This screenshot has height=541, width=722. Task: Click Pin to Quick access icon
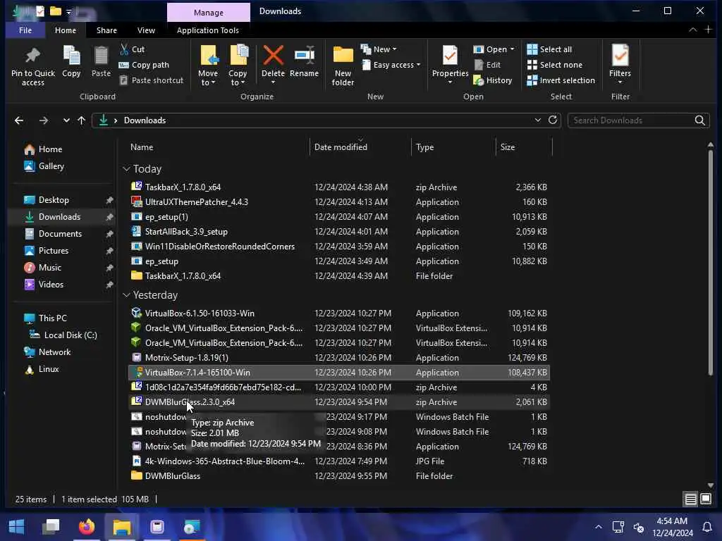click(32, 56)
